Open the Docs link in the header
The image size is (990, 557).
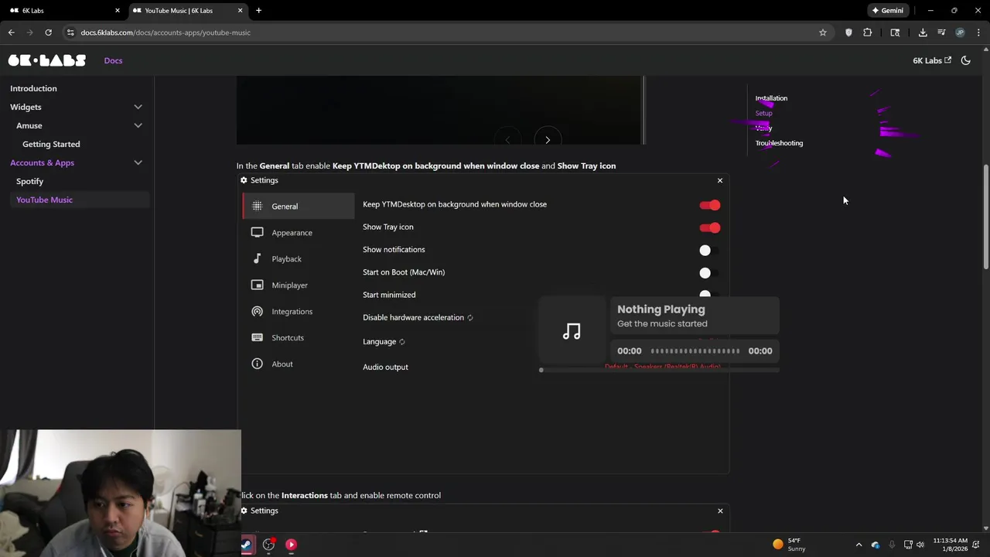[x=113, y=60]
